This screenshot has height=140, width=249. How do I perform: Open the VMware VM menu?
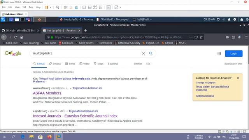coord(24,7)
